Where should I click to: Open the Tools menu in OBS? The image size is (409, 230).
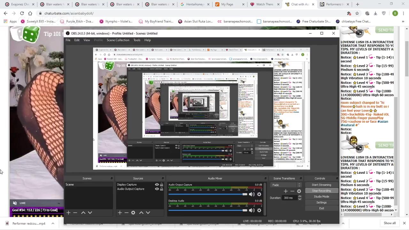point(137,40)
